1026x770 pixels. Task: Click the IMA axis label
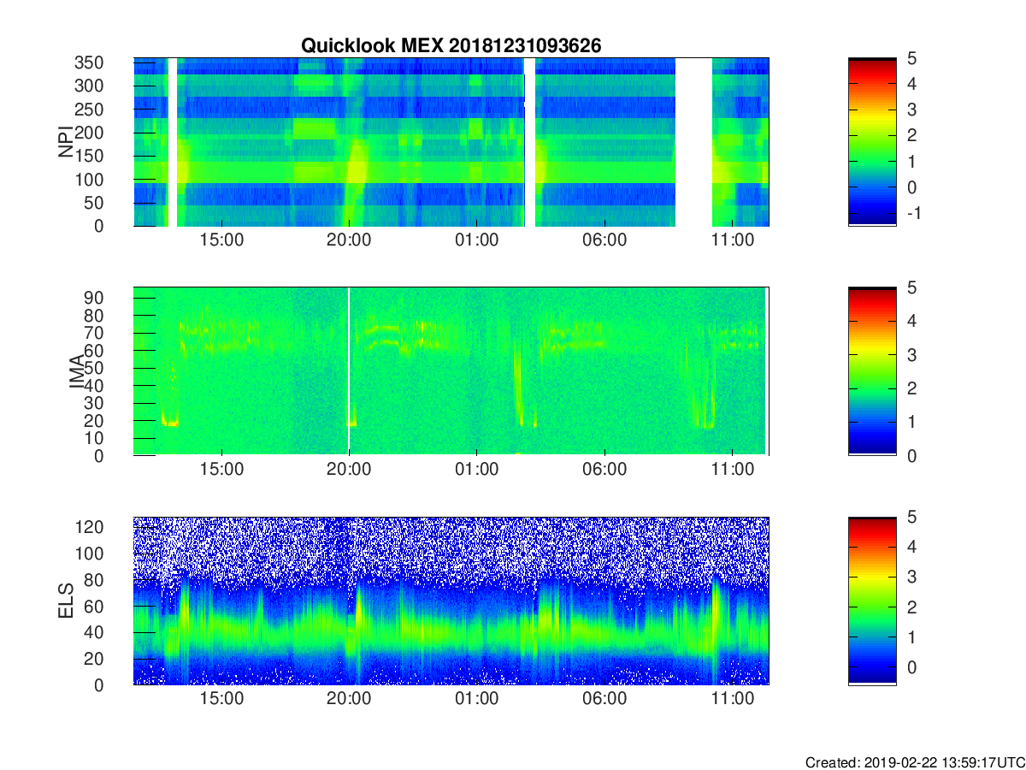77,371
